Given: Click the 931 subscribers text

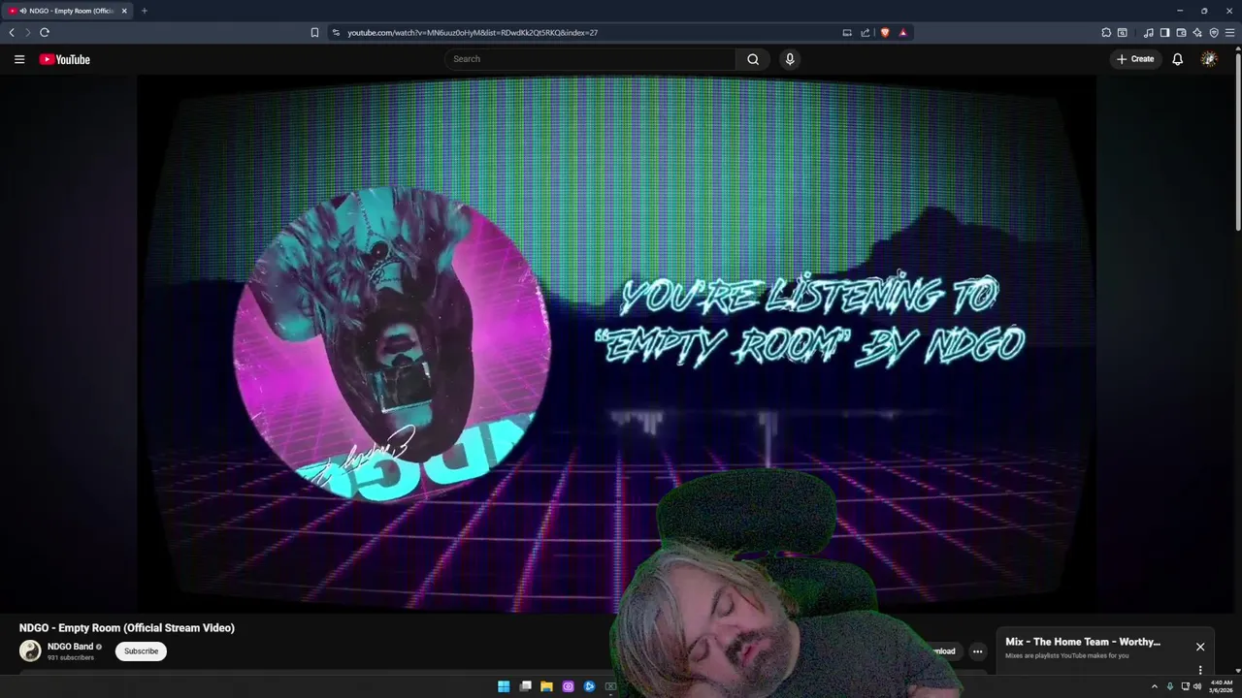Looking at the screenshot, I should 71,657.
